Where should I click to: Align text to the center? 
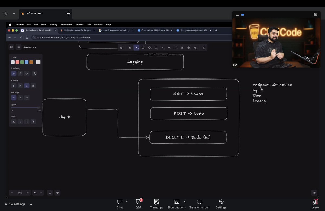[x=20, y=98]
